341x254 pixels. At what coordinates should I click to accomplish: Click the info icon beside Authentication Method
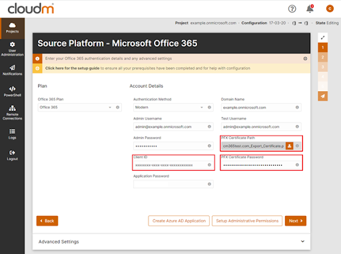pyautogui.click(x=209, y=107)
